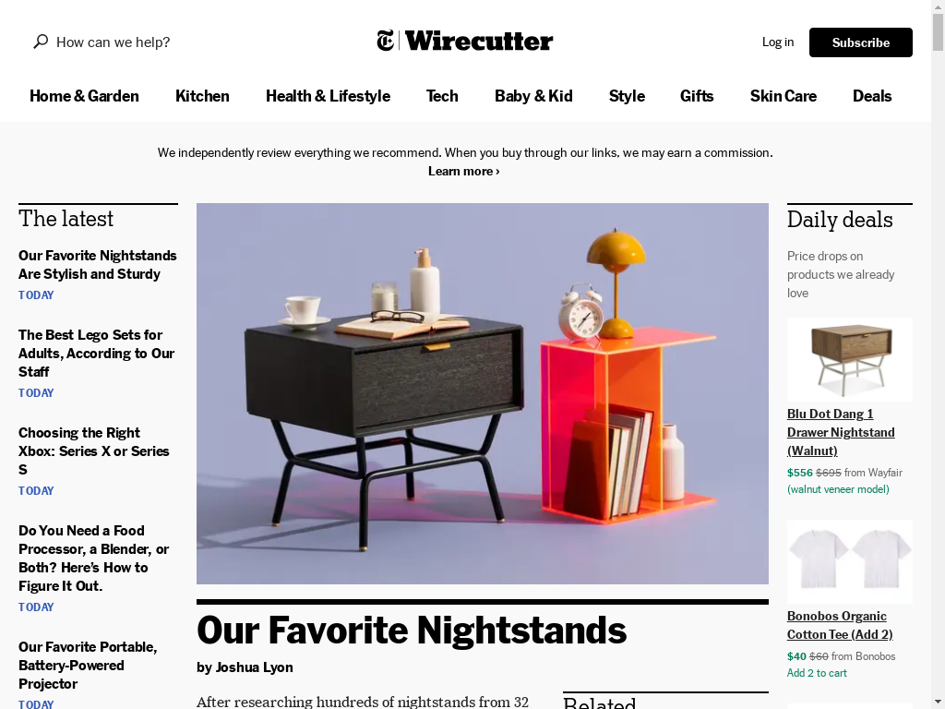Image resolution: width=945 pixels, height=709 pixels.
Task: Open Blu Dot Dang 1 Drawer Nightstand link
Action: coord(841,432)
